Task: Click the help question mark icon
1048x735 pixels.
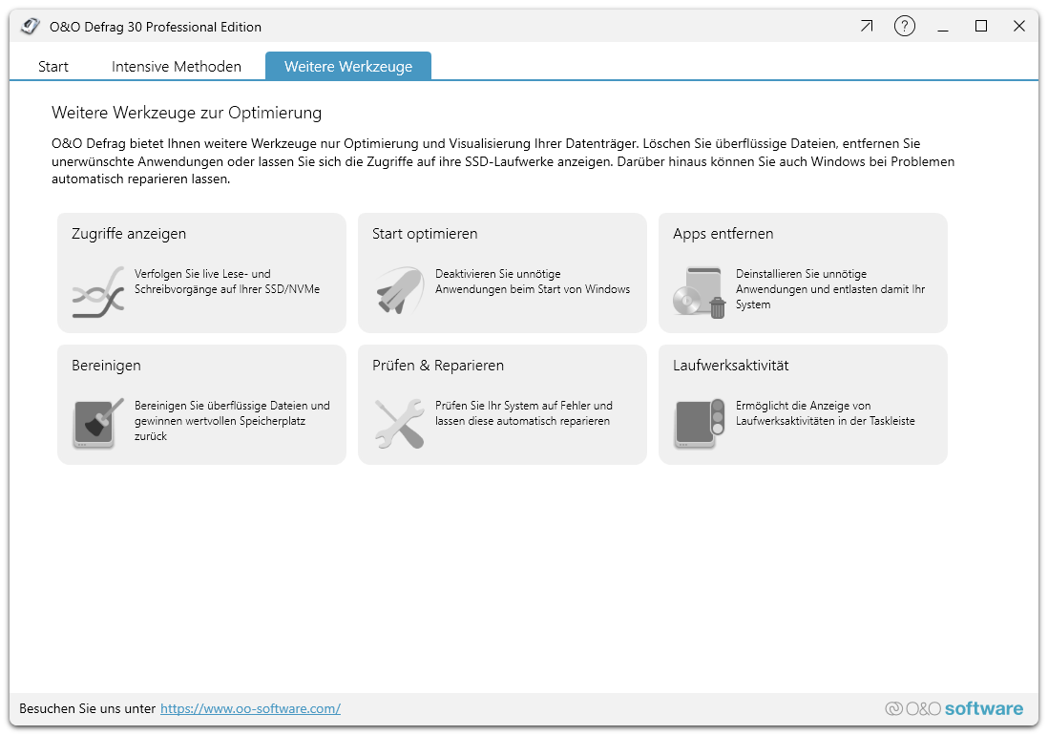Action: point(904,27)
